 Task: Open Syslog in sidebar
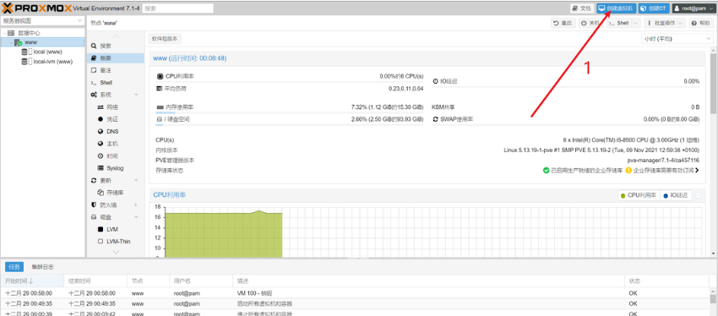(x=116, y=168)
